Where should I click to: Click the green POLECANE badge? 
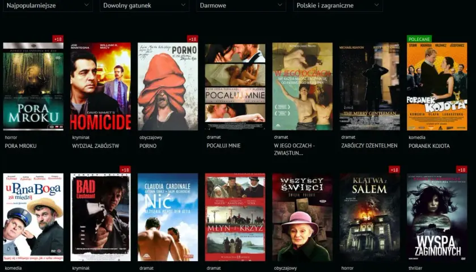pos(419,39)
